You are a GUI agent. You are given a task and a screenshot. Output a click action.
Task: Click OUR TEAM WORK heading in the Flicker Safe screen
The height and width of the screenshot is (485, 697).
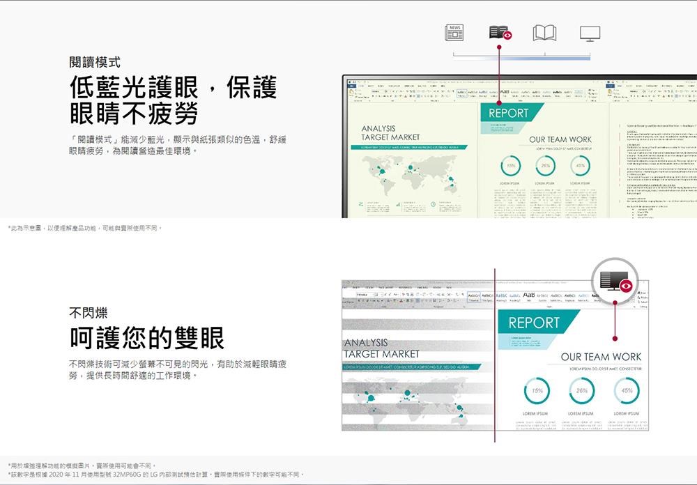[601, 357]
